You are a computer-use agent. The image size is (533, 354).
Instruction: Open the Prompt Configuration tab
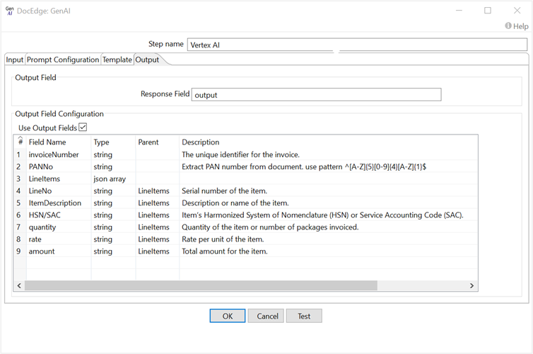coord(63,60)
